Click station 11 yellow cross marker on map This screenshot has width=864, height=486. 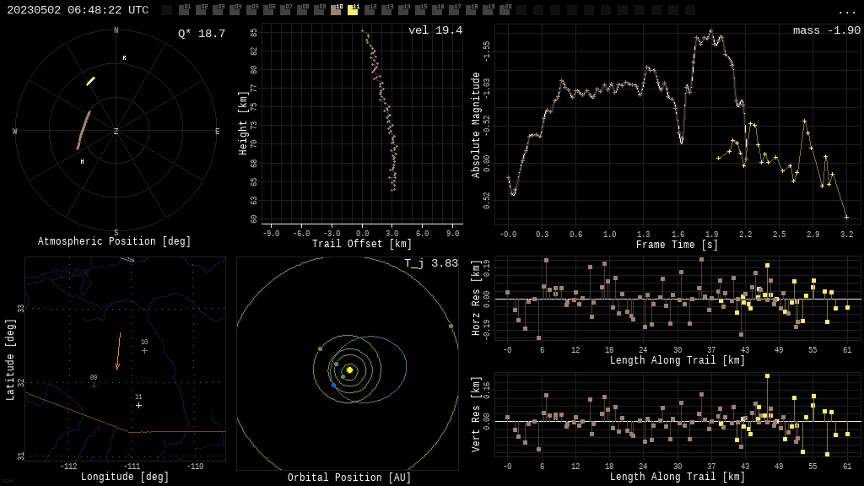tap(139, 405)
